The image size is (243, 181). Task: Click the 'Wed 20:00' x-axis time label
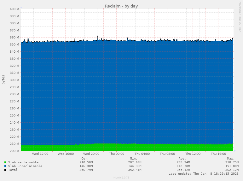coord(91,154)
